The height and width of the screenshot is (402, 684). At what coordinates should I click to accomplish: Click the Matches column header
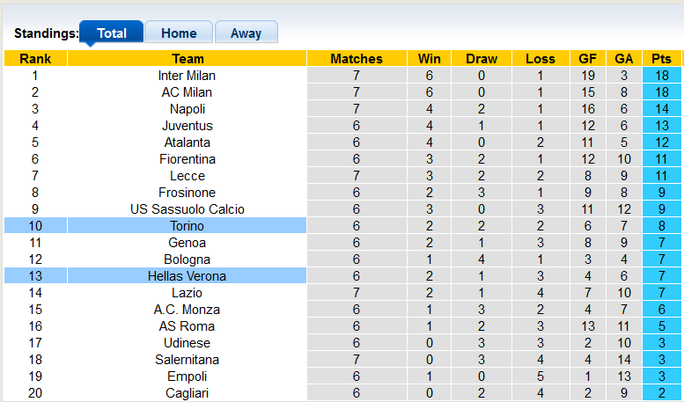(357, 59)
